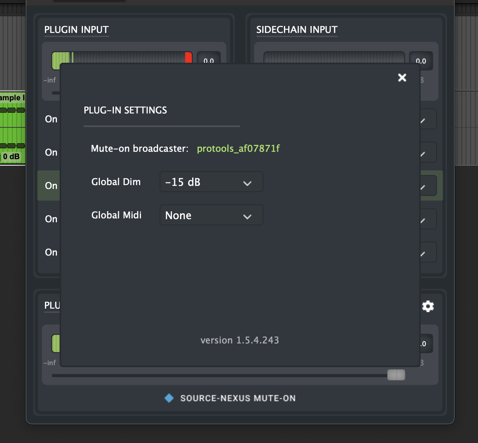Click the fourth row's pencil edit icon
Screen dimensions: 478x443
[426, 220]
